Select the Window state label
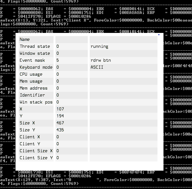 coord(35,54)
